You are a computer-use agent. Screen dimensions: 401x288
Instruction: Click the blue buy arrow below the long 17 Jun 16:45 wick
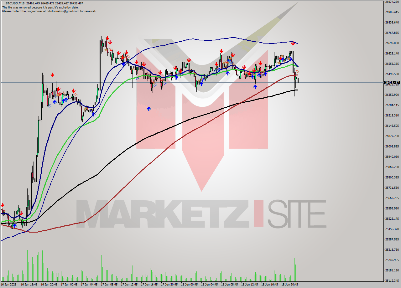(x=148, y=109)
